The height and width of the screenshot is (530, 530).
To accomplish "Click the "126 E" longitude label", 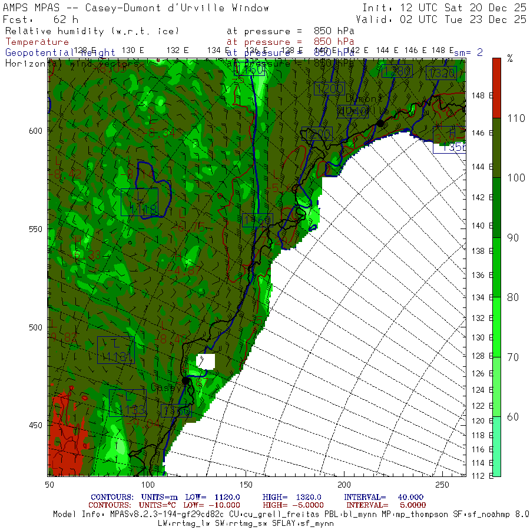I will tap(482, 373).
